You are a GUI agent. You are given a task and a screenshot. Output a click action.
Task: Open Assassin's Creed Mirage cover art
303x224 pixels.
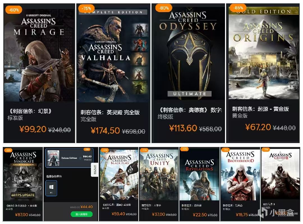(39, 55)
